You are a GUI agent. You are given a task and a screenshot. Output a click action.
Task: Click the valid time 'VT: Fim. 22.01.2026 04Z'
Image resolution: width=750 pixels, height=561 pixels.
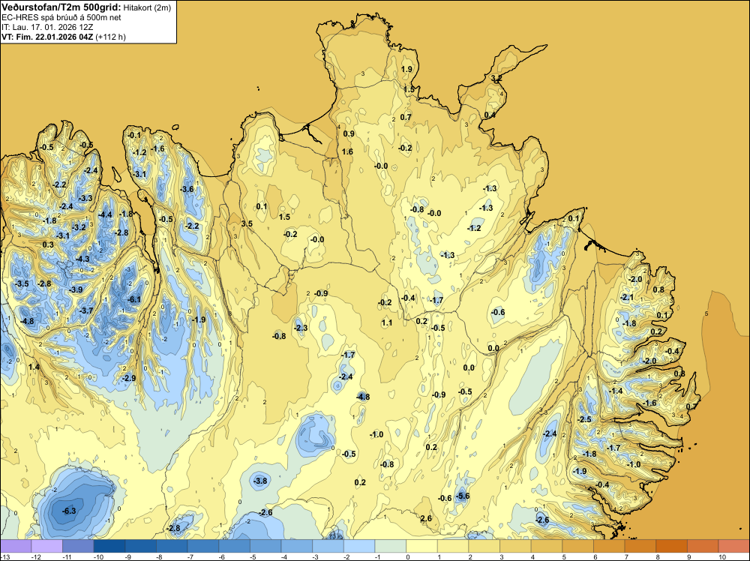pos(47,37)
